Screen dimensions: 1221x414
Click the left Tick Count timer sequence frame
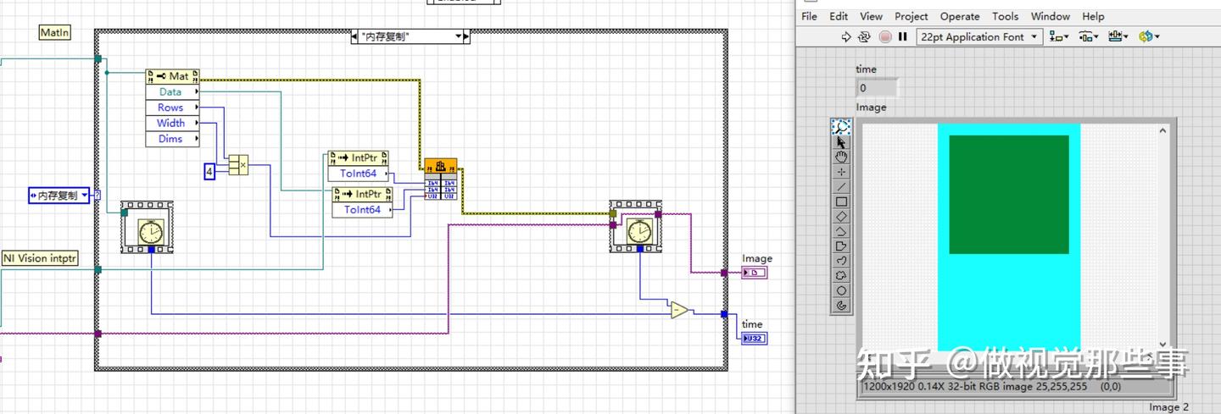[x=147, y=227]
